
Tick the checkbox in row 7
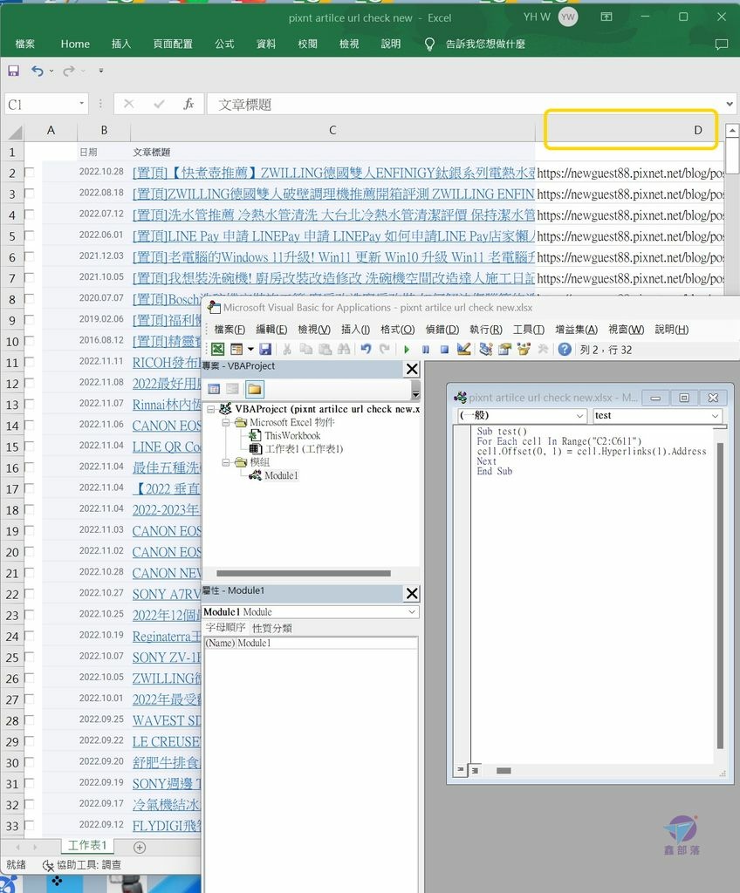coord(29,277)
